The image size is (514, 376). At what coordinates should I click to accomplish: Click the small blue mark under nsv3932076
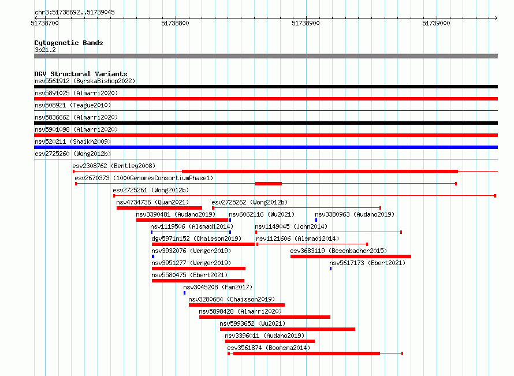click(x=153, y=256)
